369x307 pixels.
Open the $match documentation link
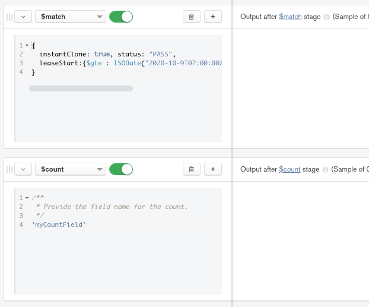(x=291, y=17)
